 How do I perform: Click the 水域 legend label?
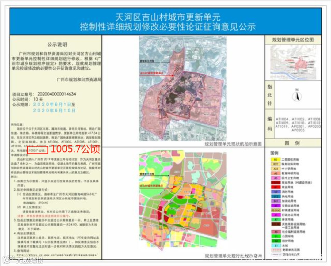point(285,246)
